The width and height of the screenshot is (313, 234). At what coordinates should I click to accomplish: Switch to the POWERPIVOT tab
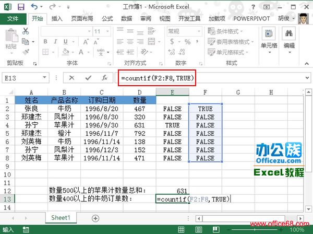pos(251,19)
